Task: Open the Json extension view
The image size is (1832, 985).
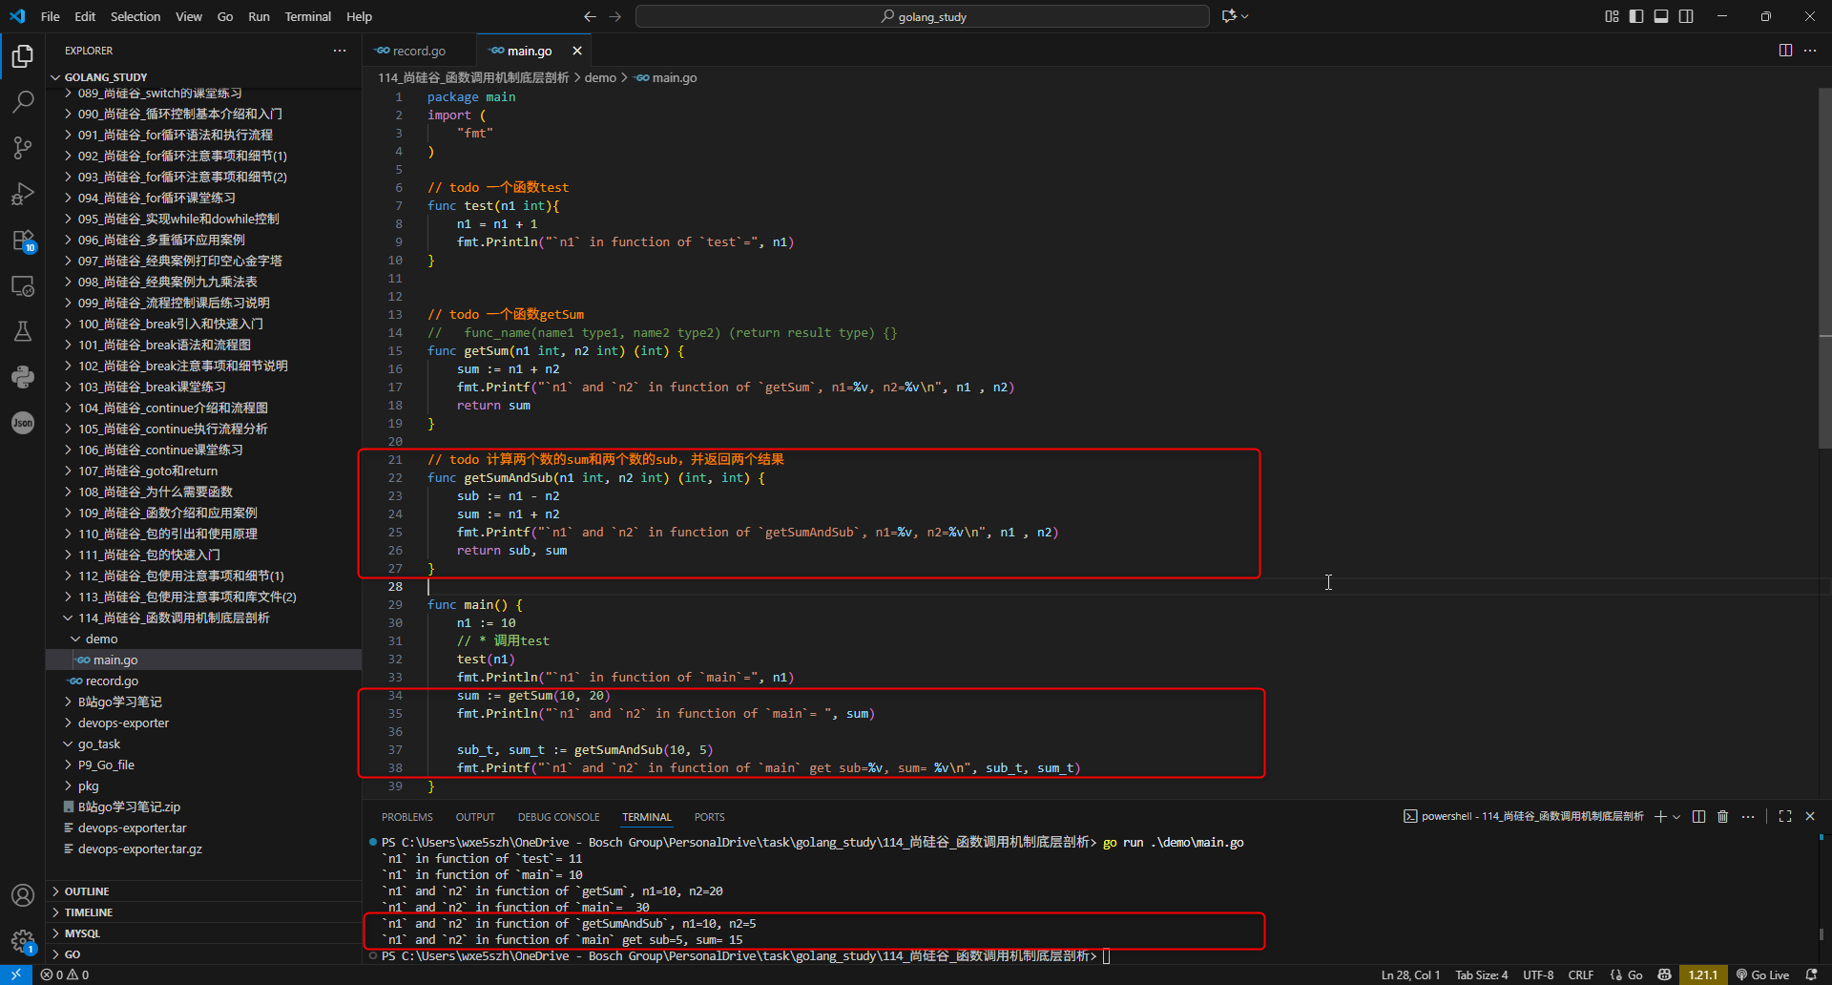Action: tap(23, 423)
